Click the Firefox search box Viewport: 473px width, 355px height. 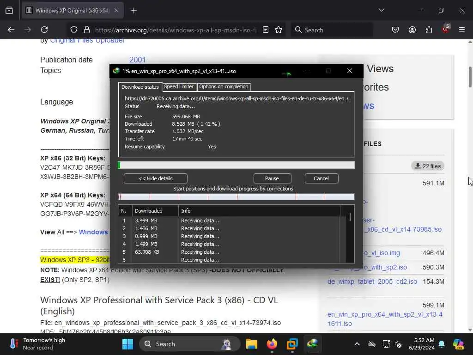point(332,30)
